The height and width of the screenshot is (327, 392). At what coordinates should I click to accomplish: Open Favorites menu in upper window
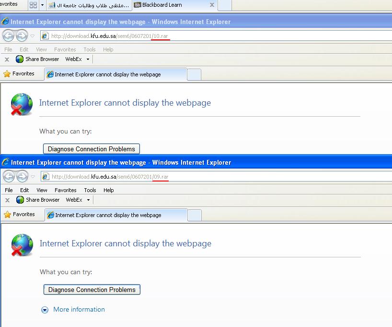(65, 49)
